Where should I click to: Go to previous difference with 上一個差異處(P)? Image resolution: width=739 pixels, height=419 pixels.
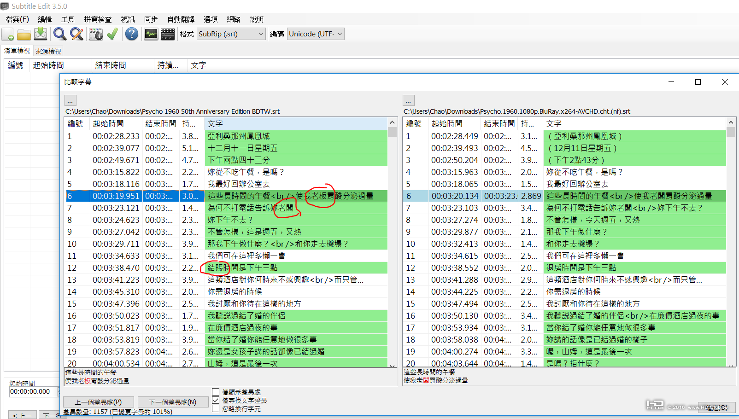tap(99, 402)
